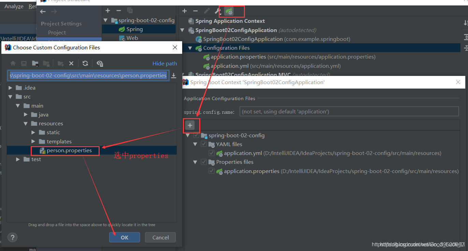Image resolution: width=468 pixels, height=251 pixels.
Task: Select Web facet in the module tree
Action: (132, 38)
